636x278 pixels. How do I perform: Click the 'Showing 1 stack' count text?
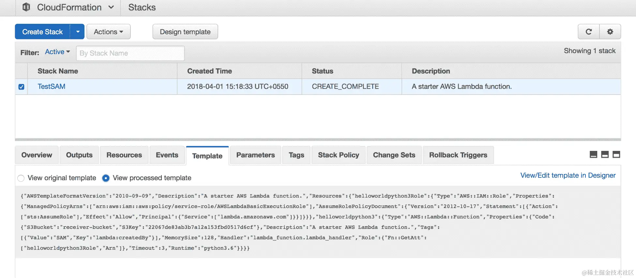590,51
